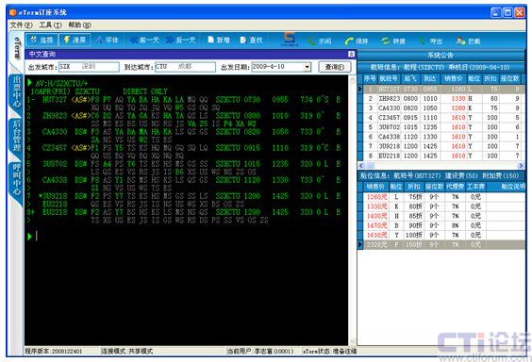
Task: Click the 查找 search document icon
Action: (x=252, y=41)
